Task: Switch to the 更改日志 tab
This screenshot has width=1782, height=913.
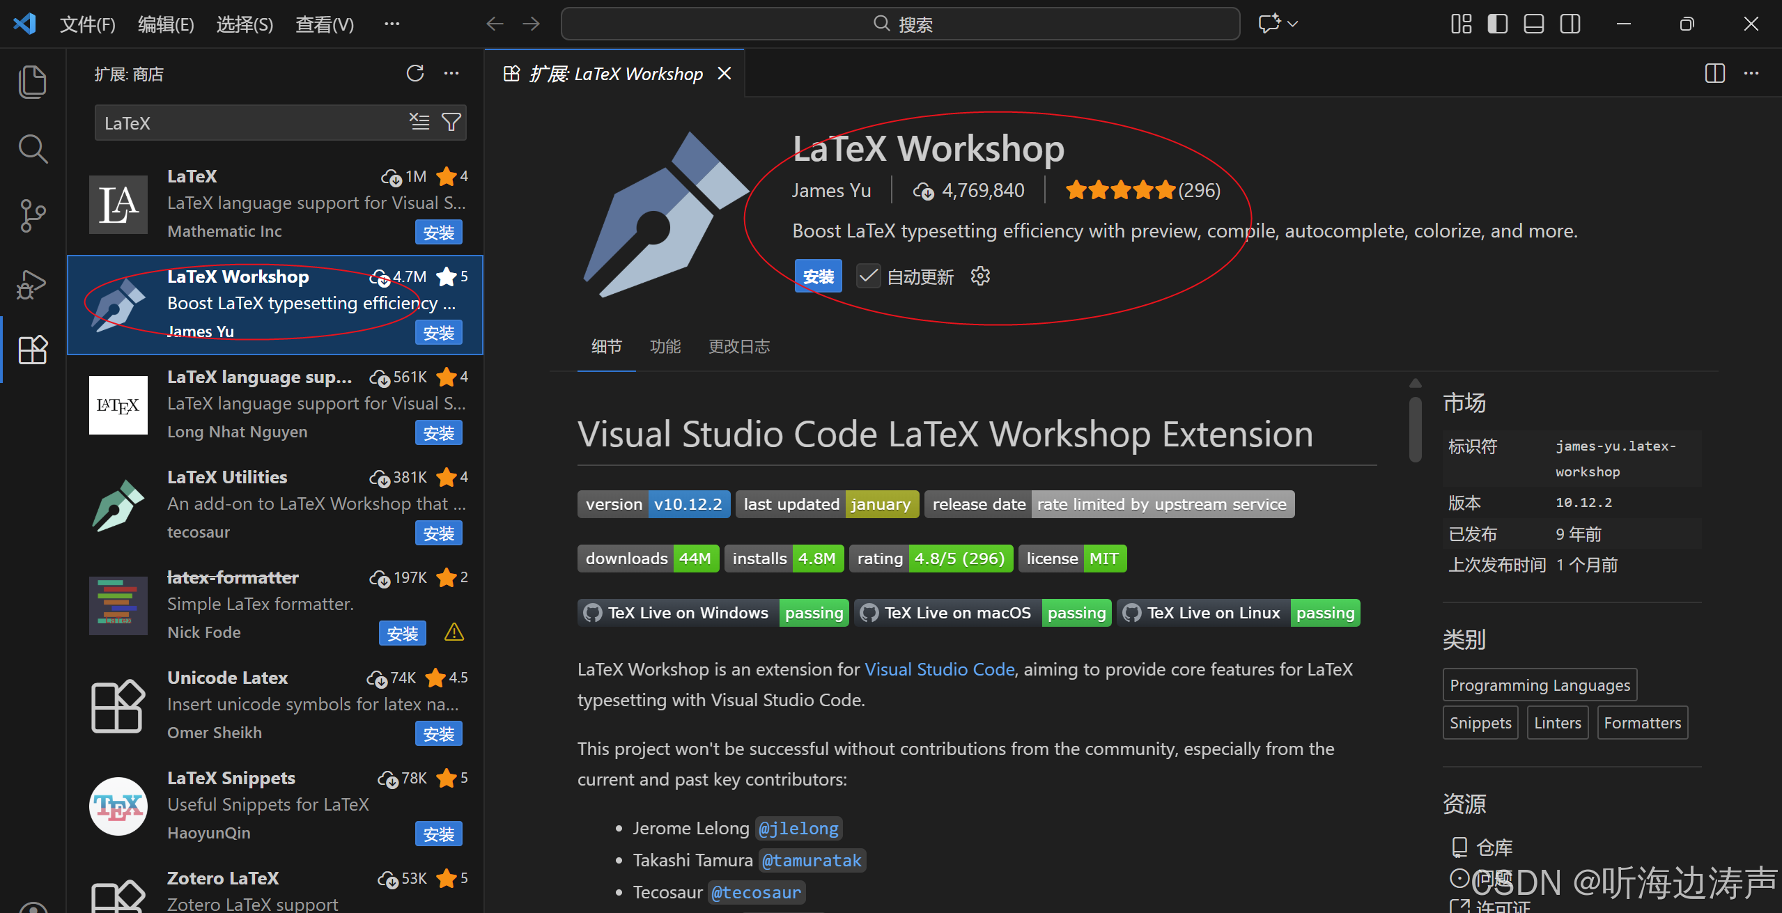Action: 739,346
